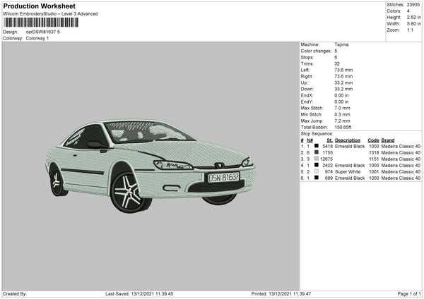This screenshot has height=299, width=424.
Task: Click the Zoom 1:1 value
Action: [409, 30]
